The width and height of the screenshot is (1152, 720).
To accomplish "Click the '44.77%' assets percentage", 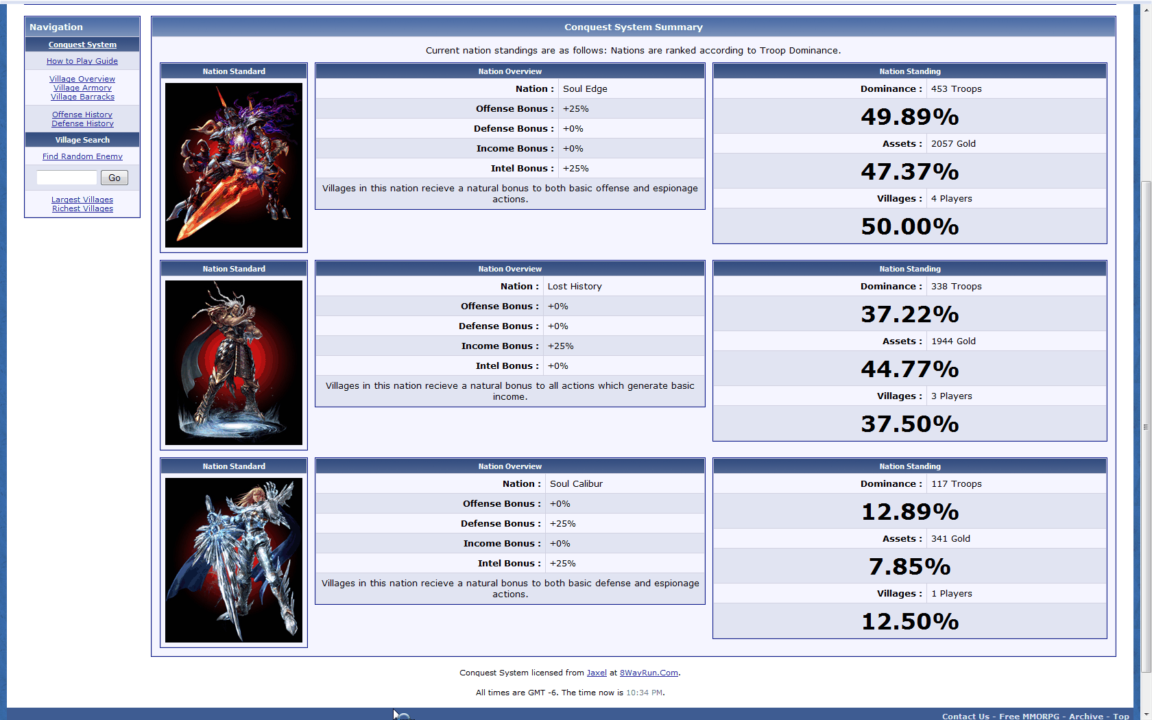I will pyautogui.click(x=910, y=369).
